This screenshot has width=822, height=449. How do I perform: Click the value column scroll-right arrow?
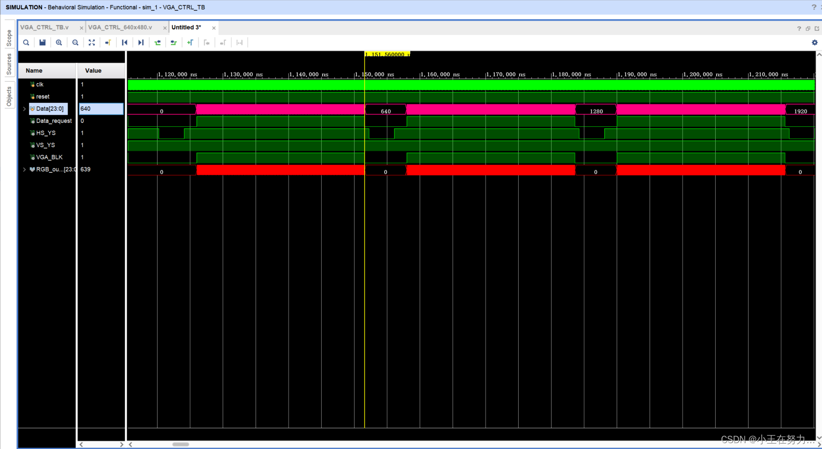pyautogui.click(x=122, y=445)
